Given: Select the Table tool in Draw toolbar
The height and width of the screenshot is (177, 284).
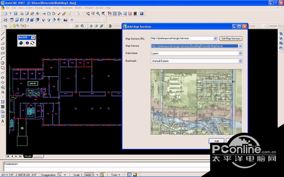Looking at the screenshot, I should (3, 116).
